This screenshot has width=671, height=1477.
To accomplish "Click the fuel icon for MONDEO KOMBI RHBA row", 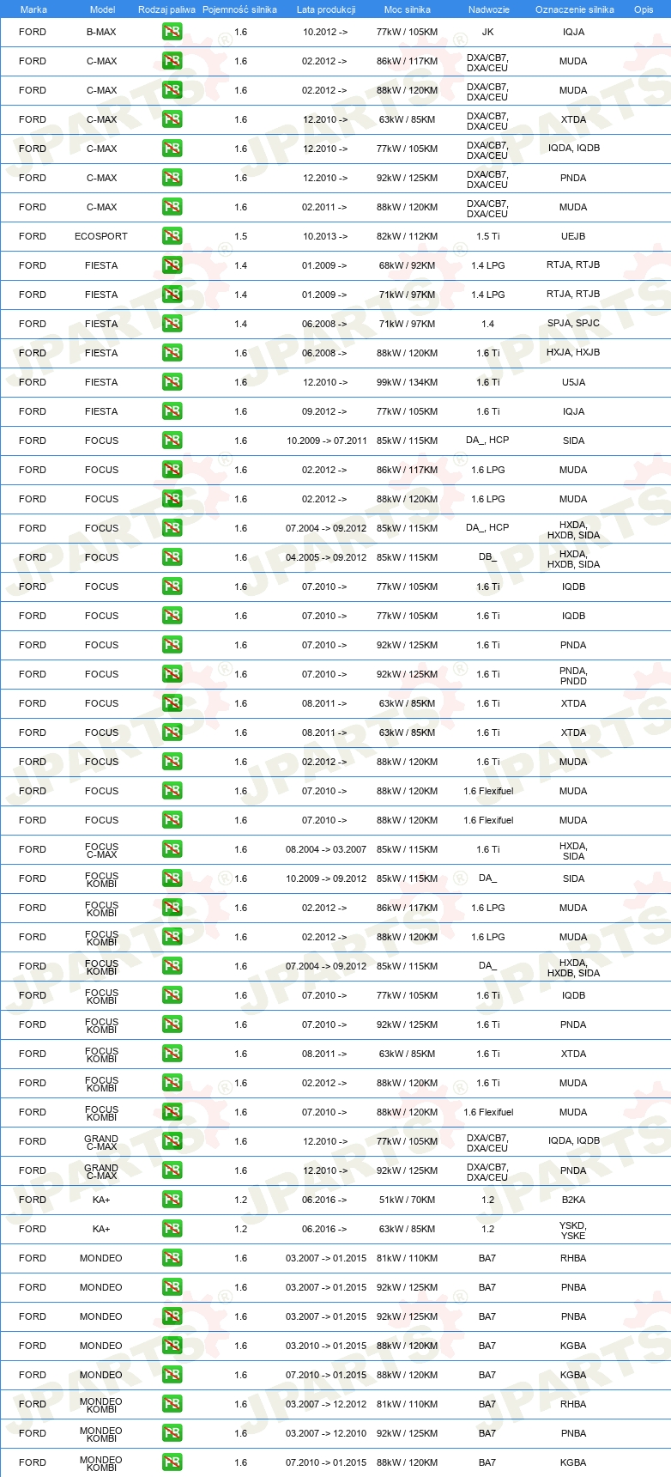I will (x=172, y=1404).
